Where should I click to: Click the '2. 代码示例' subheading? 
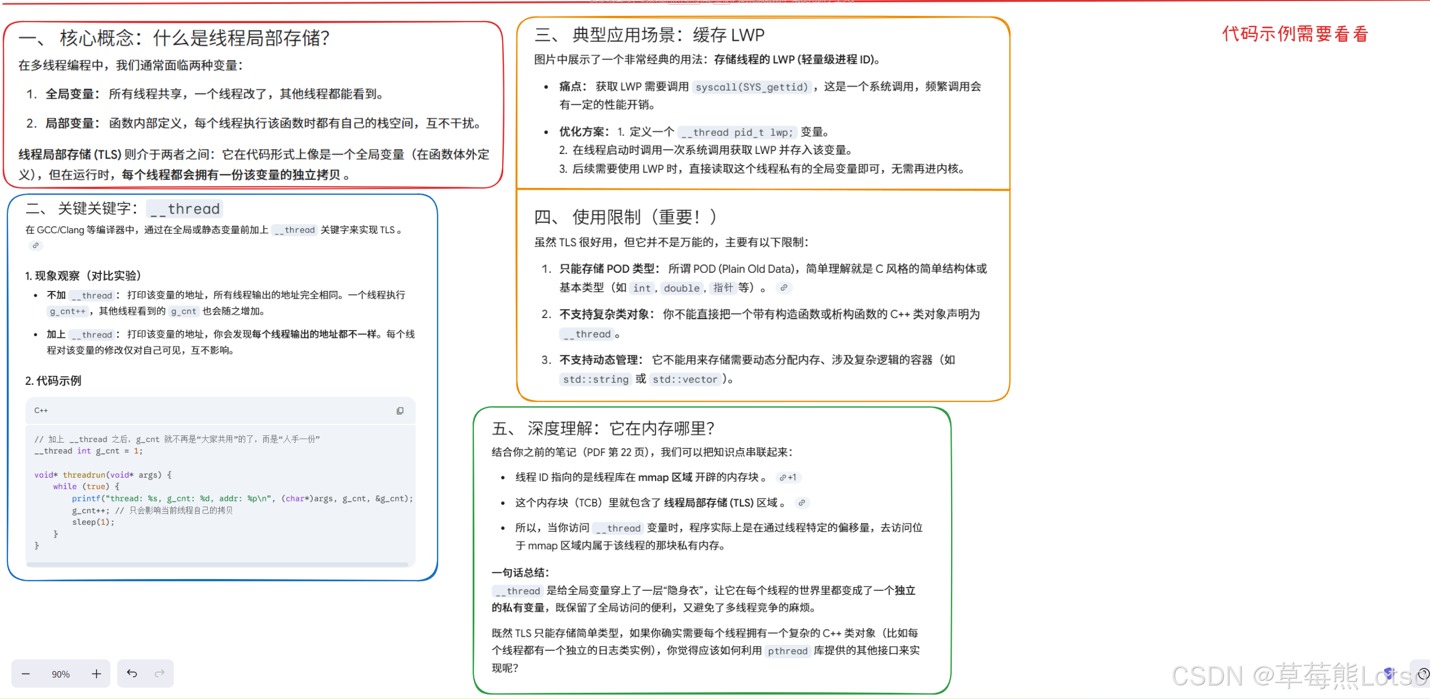point(53,381)
